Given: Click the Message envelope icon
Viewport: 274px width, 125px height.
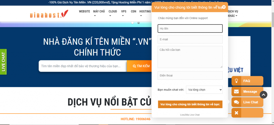Looking at the screenshot, I should click(237, 91).
